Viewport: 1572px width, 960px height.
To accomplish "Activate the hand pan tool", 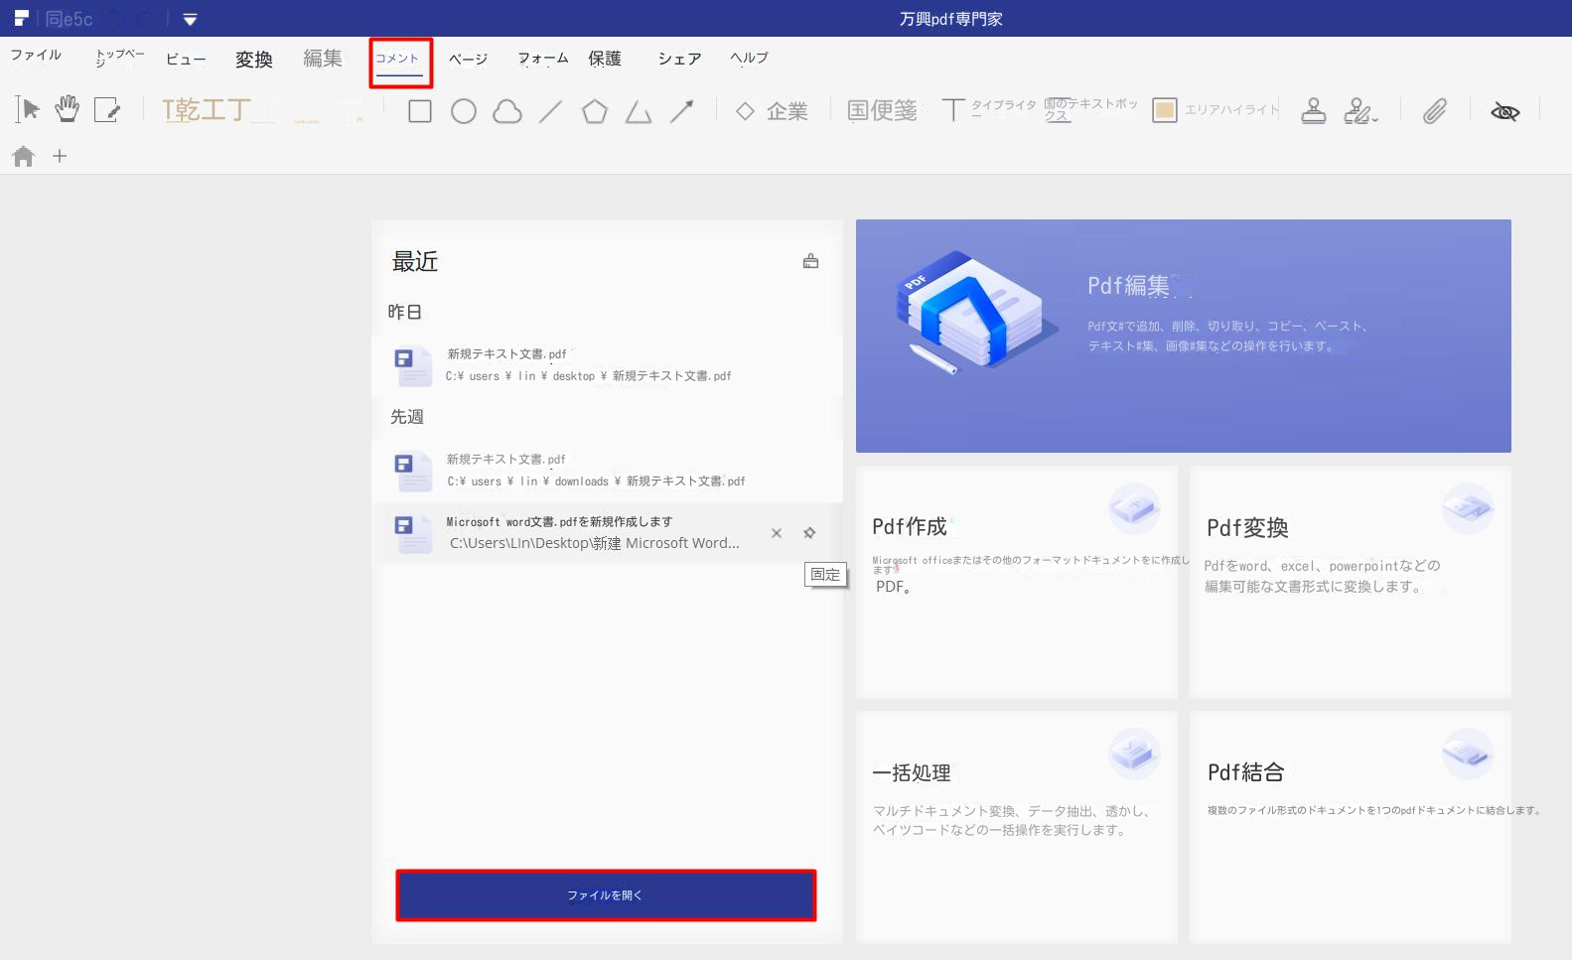I will [67, 109].
